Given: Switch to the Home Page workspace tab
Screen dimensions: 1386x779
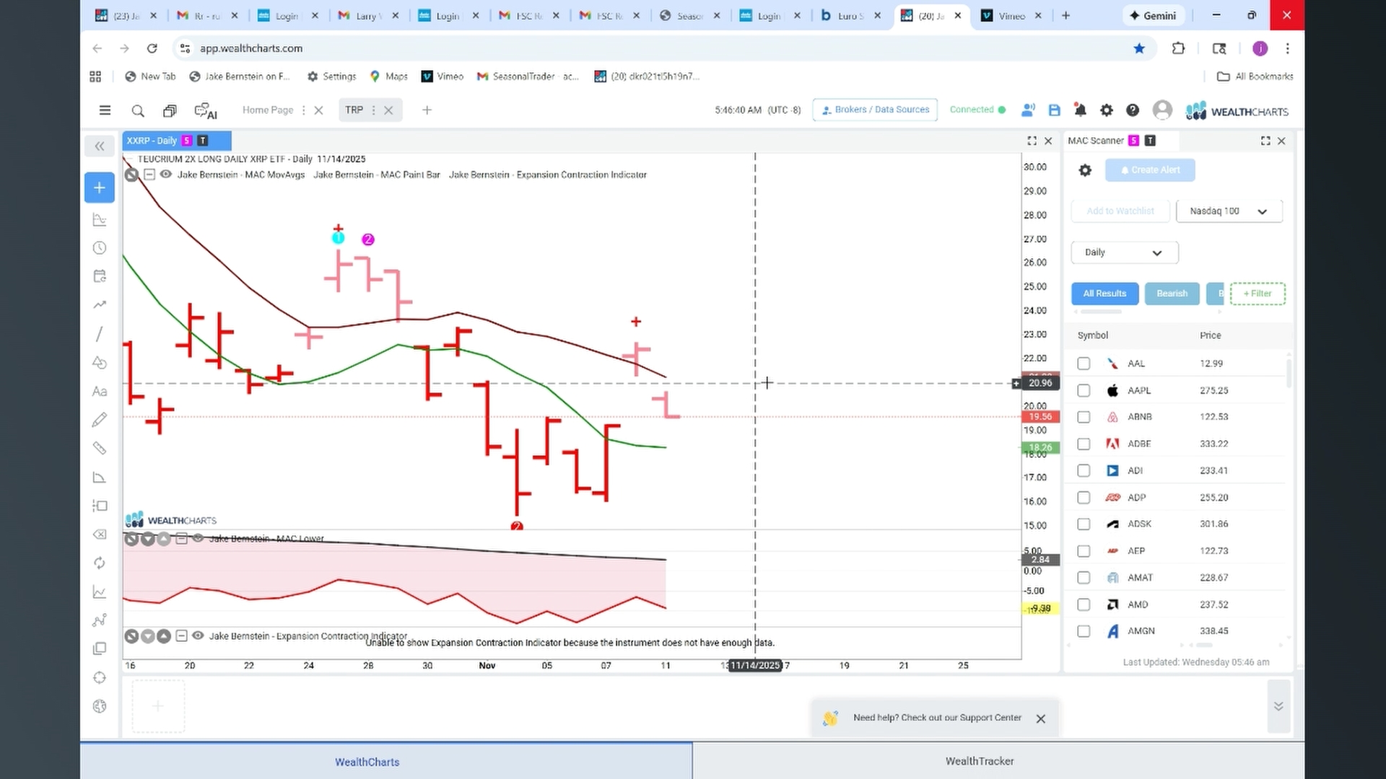Looking at the screenshot, I should click(x=268, y=110).
